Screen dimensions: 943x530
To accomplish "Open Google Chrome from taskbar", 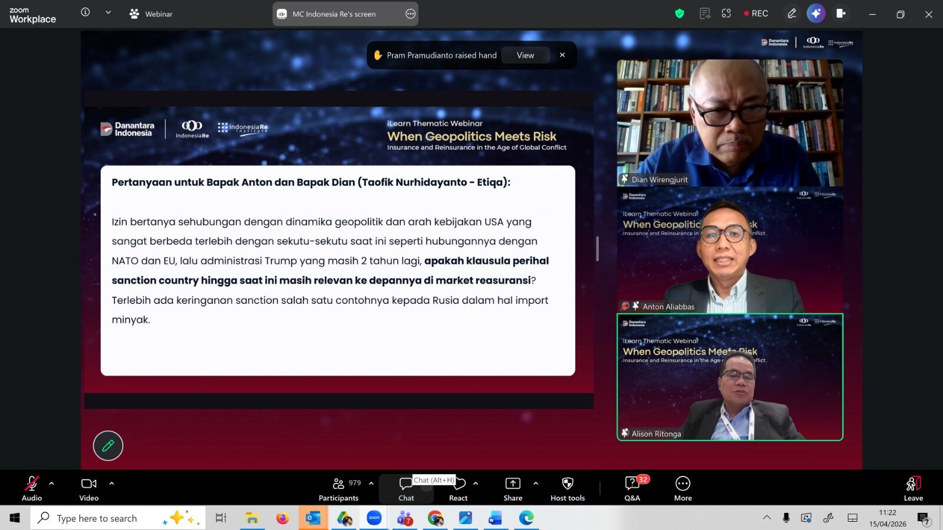I will coord(436,518).
